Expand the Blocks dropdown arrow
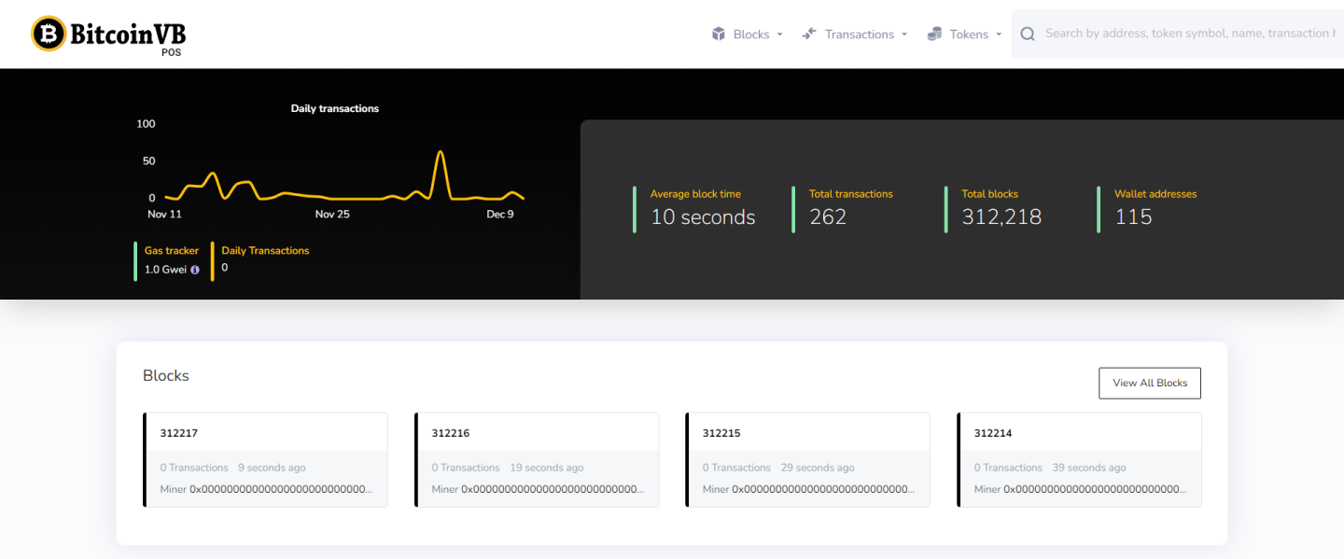Image resolution: width=1344 pixels, height=559 pixels. coord(779,35)
